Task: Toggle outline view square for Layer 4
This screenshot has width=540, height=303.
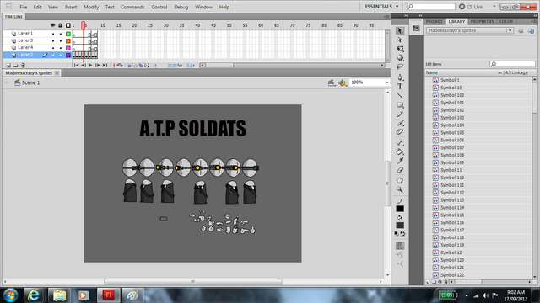Action: [68, 48]
